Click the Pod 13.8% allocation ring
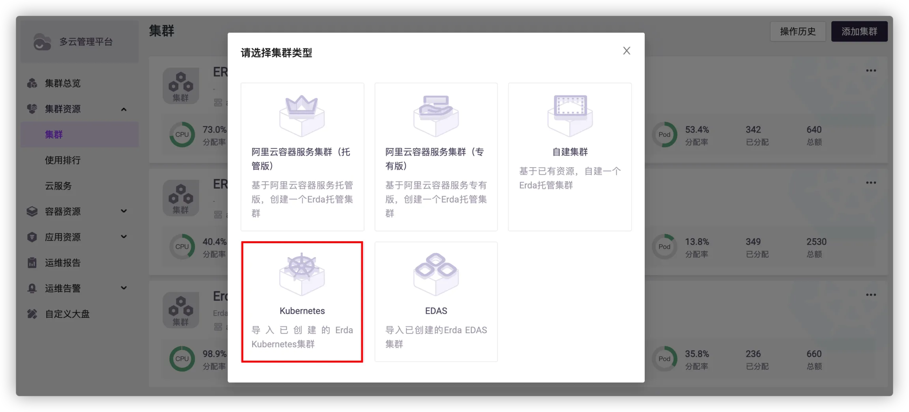The image size is (909, 412). pyautogui.click(x=664, y=247)
